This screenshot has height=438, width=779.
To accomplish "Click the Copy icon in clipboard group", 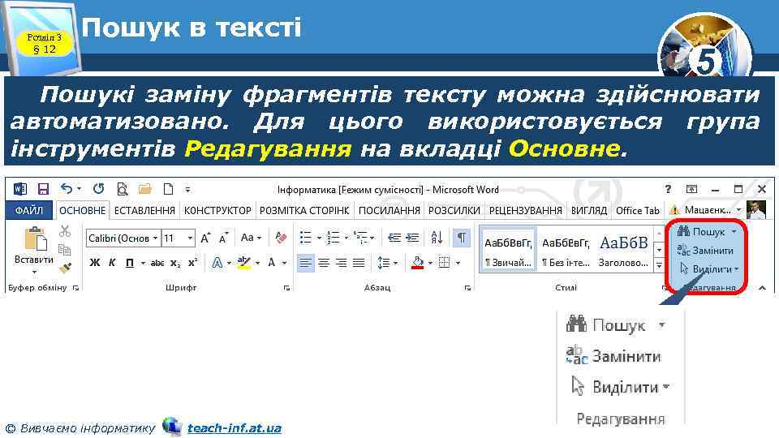I will click(65, 250).
